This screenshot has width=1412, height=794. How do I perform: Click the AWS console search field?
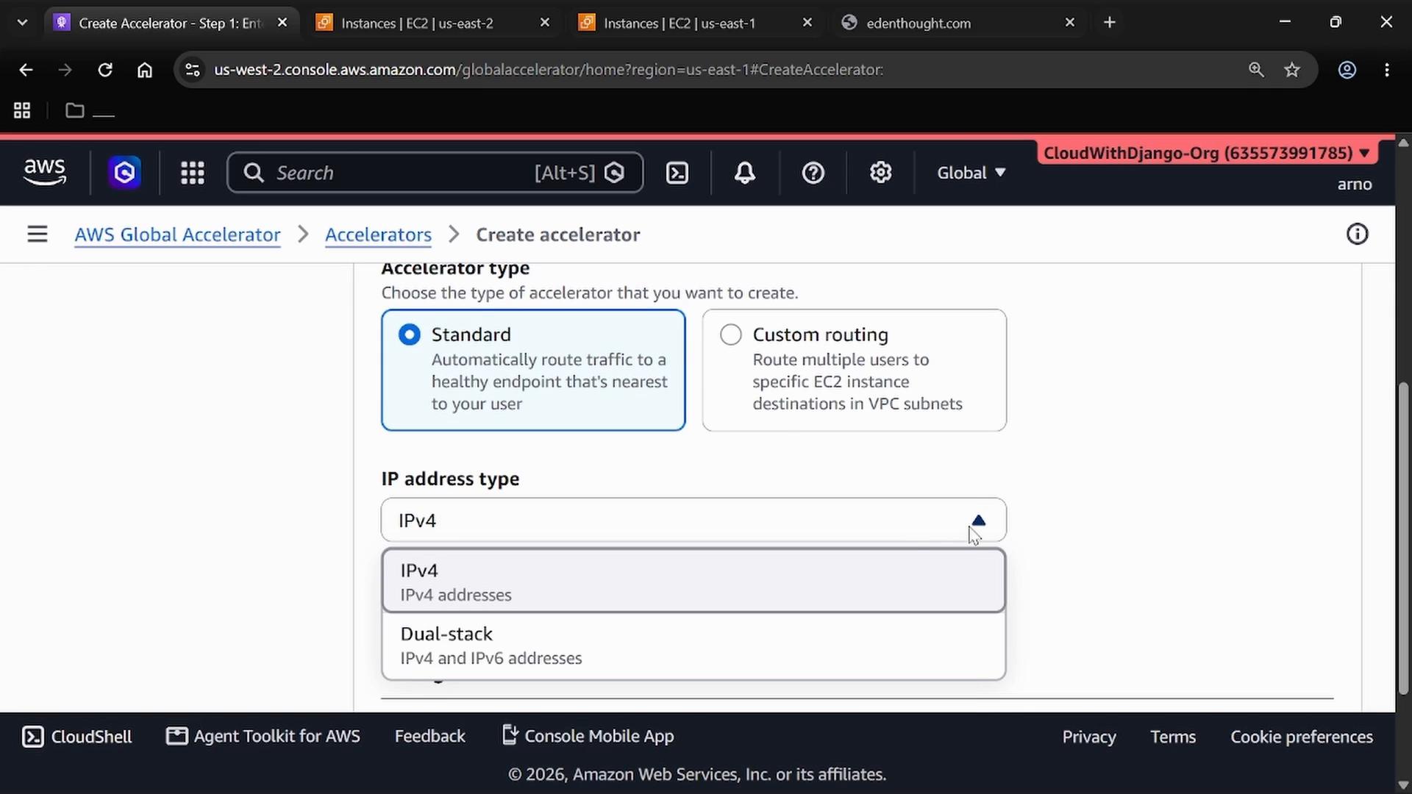pyautogui.click(x=435, y=173)
